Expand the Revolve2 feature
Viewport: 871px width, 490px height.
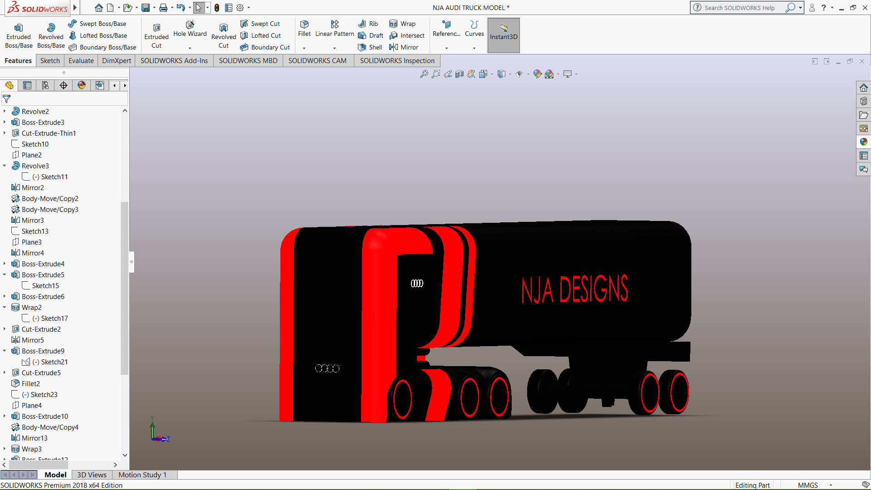click(x=5, y=111)
